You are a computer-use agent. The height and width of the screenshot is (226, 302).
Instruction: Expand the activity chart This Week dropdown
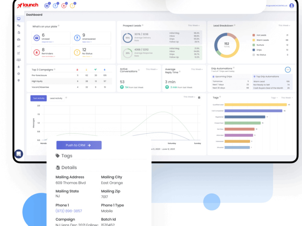pos(189,97)
